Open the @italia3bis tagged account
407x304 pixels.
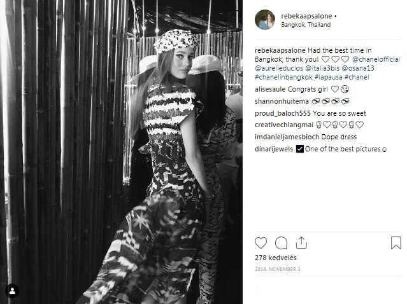322,68
